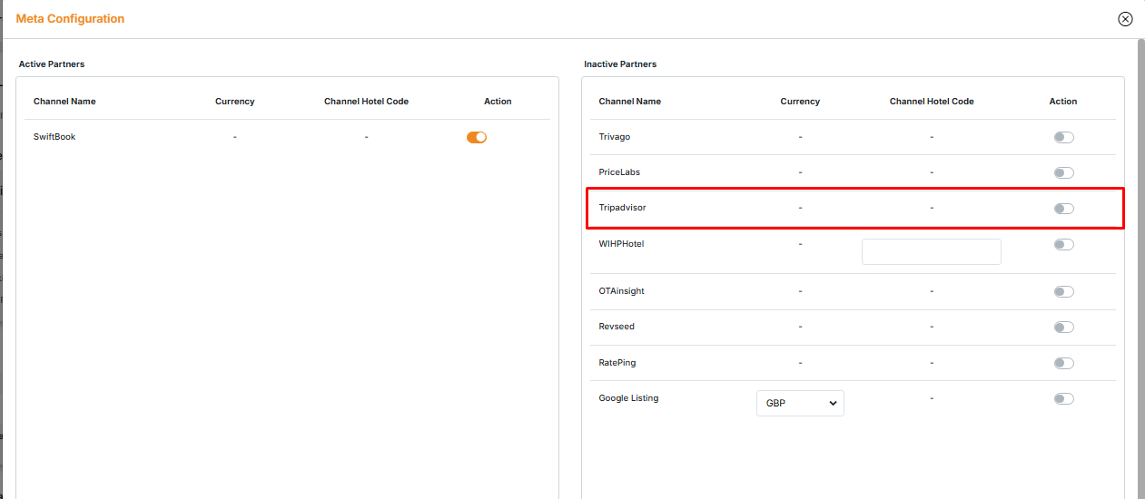Enable the Trivago partner toggle

click(1063, 137)
